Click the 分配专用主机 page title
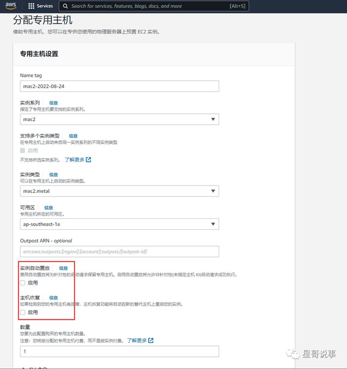Viewport: 347px width, 369px height. pos(43,20)
